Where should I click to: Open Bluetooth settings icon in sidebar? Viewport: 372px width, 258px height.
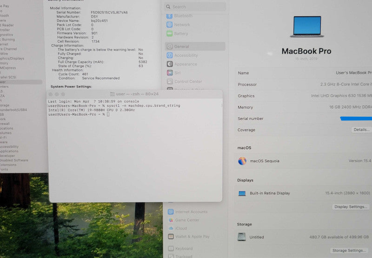coord(169,16)
